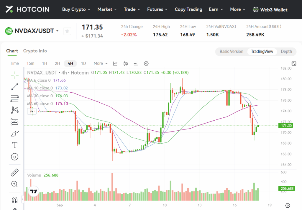This screenshot has height=210, width=302.
Task: Select the crosshair cursor tool
Action: point(14,75)
